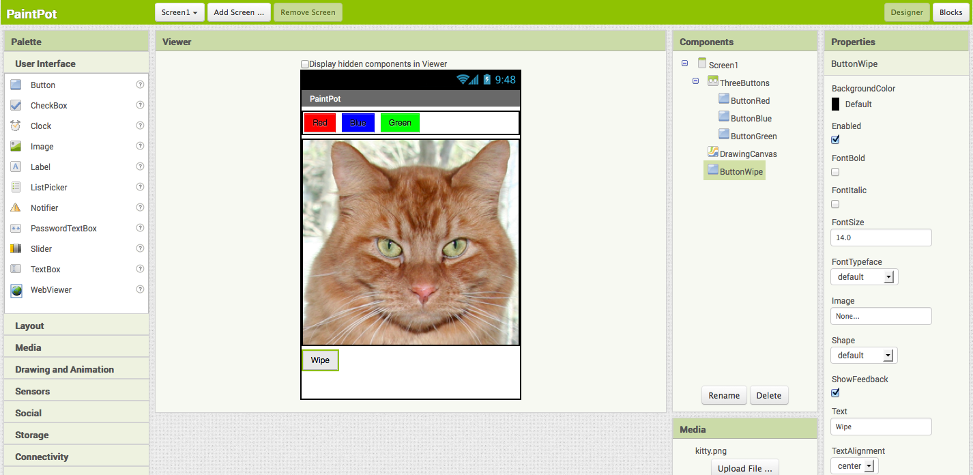Click the DrawingCanvas icon in the component tree

(x=713, y=152)
